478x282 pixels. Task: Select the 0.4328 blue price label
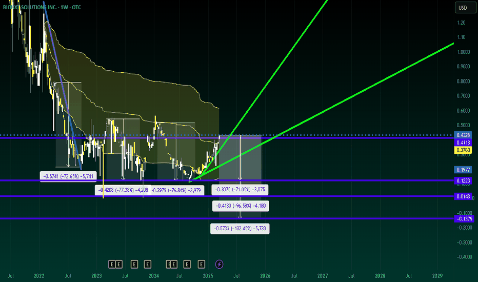(463, 135)
